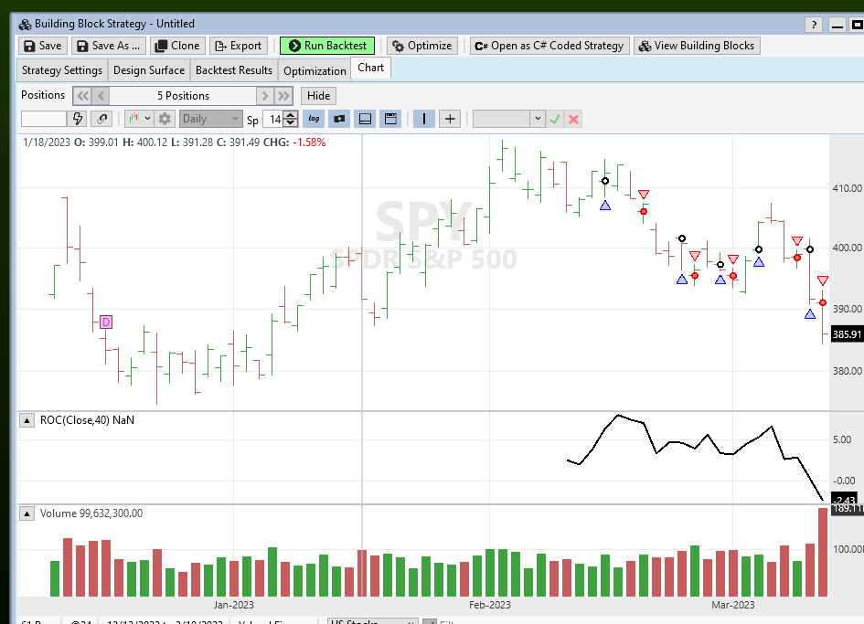
Task: Toggle the log scale button
Action: coord(314,119)
